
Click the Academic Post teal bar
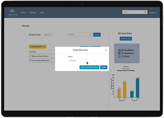click(x=138, y=88)
